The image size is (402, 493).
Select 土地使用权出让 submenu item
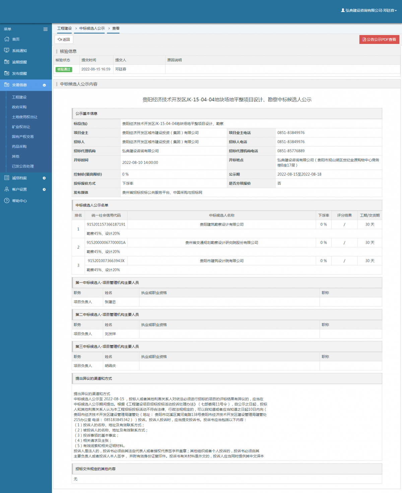(x=25, y=117)
